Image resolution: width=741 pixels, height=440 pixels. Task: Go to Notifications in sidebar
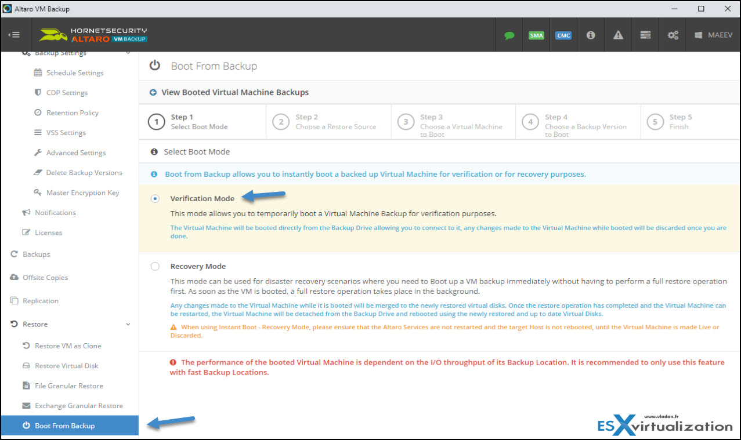click(55, 213)
